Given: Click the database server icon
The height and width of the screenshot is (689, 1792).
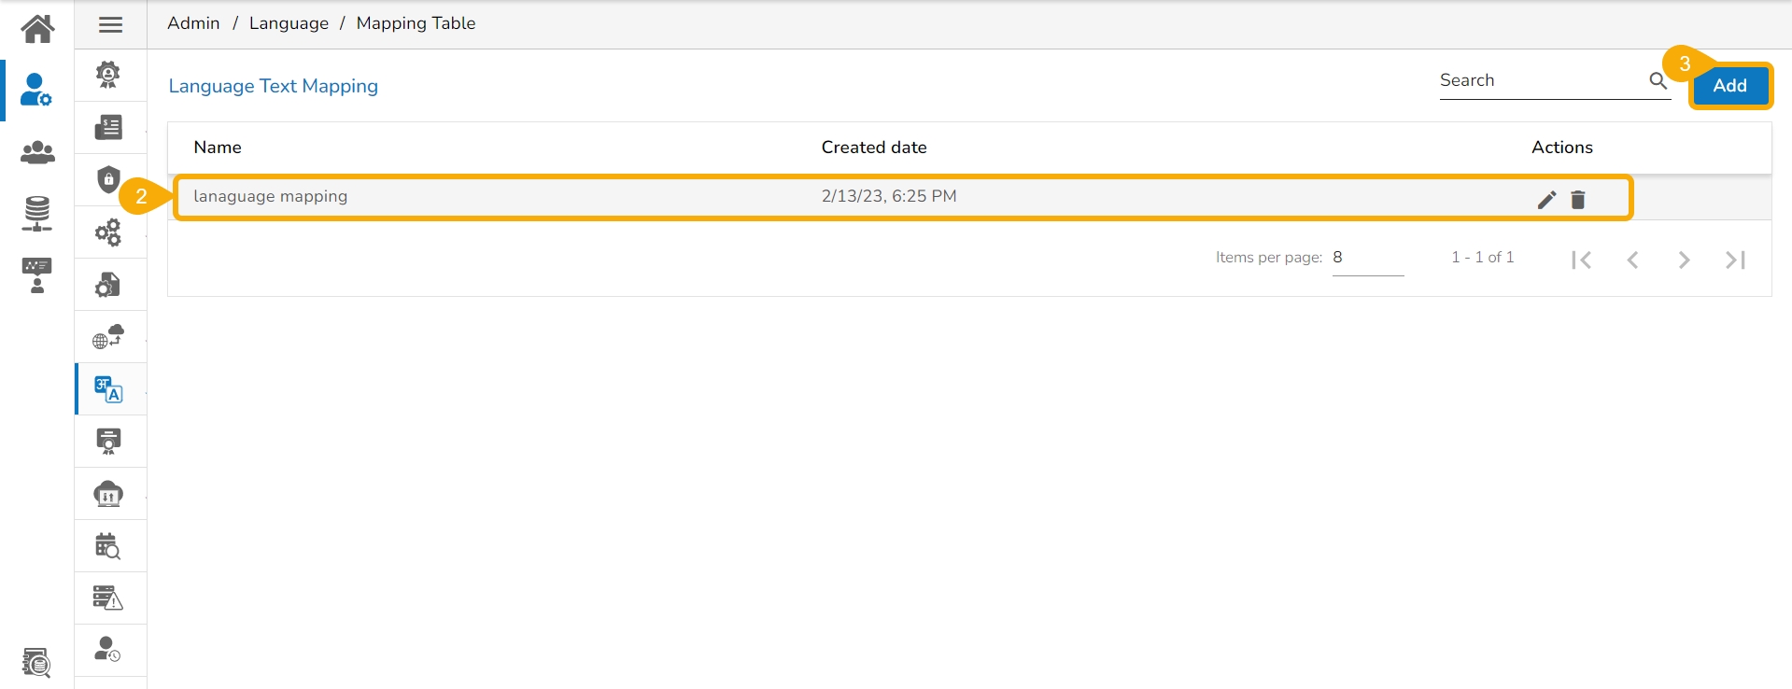Looking at the screenshot, I should [x=37, y=214].
